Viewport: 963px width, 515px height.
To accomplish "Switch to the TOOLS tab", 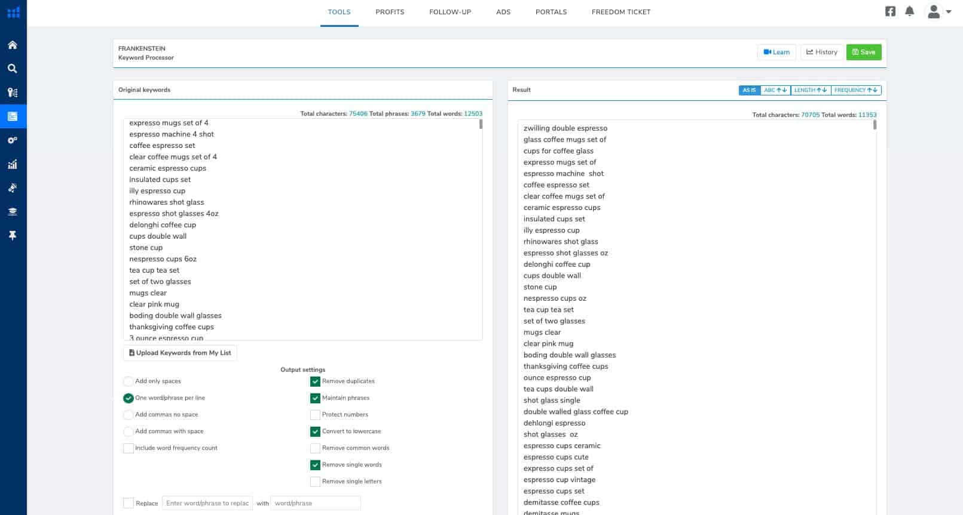I will click(x=339, y=12).
